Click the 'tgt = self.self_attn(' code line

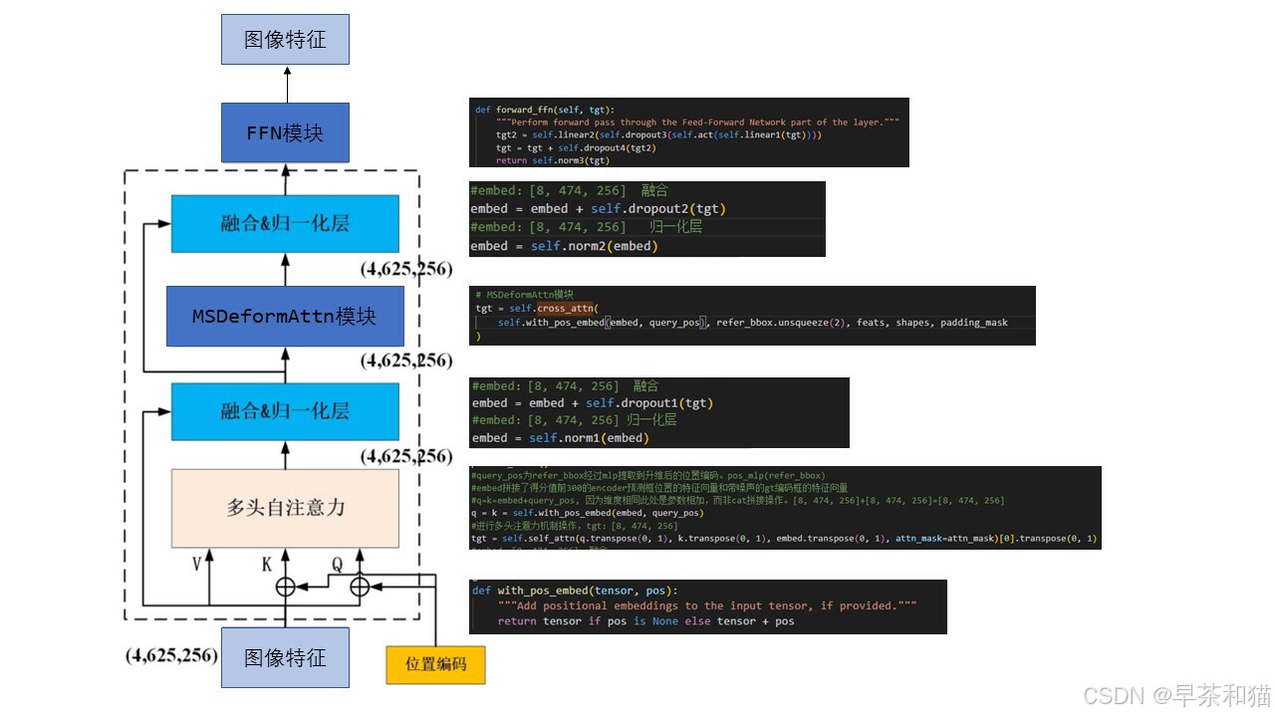tap(784, 539)
